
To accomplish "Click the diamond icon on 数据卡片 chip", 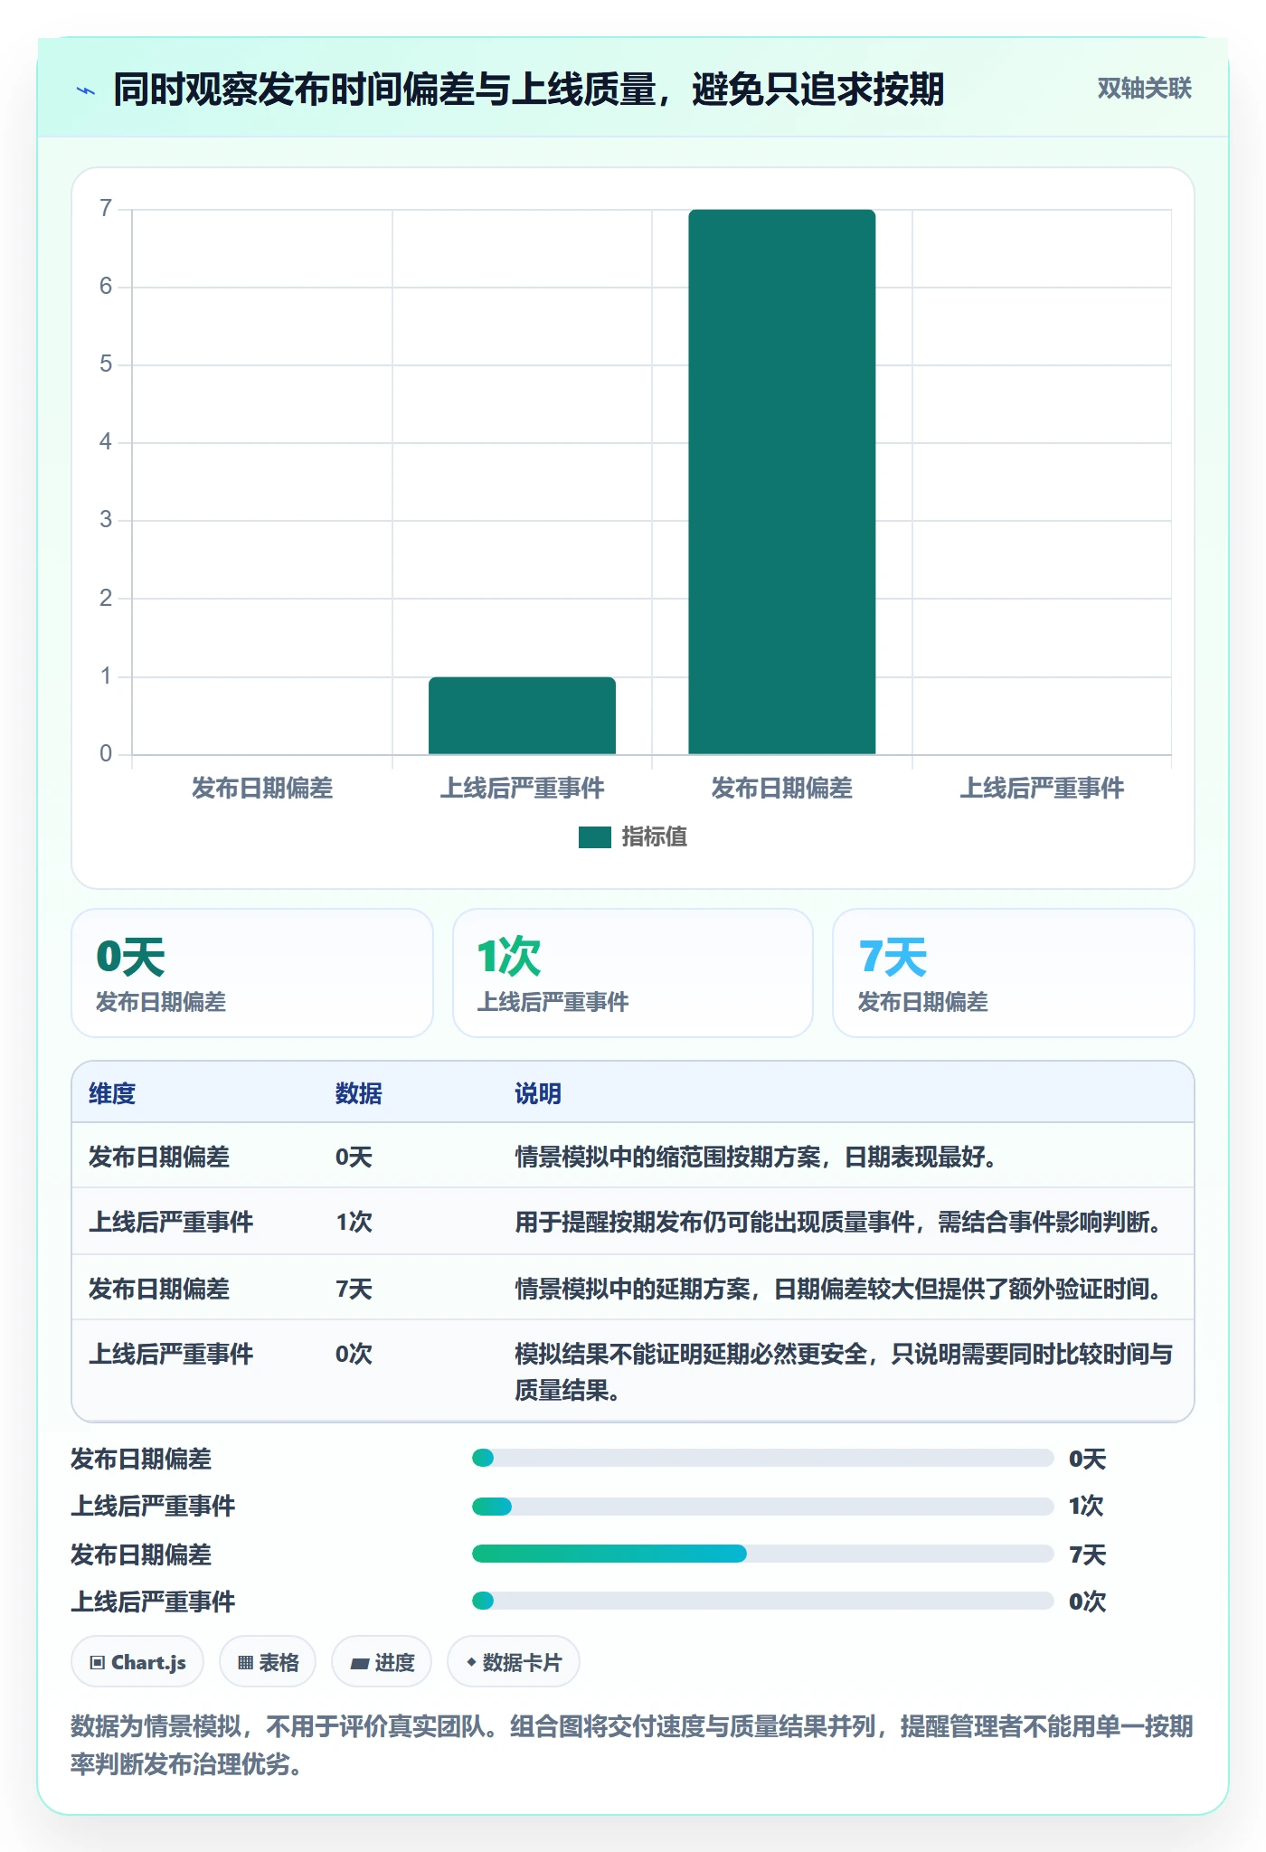I will (x=471, y=1661).
